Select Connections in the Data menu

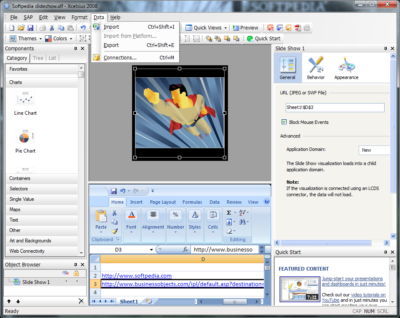click(x=135, y=58)
